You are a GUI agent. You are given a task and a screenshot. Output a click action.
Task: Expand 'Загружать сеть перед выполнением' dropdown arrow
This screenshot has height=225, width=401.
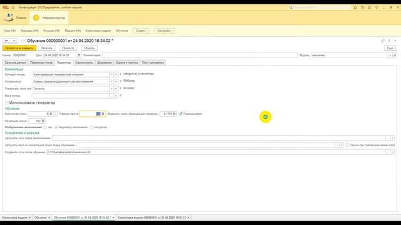click(x=393, y=138)
